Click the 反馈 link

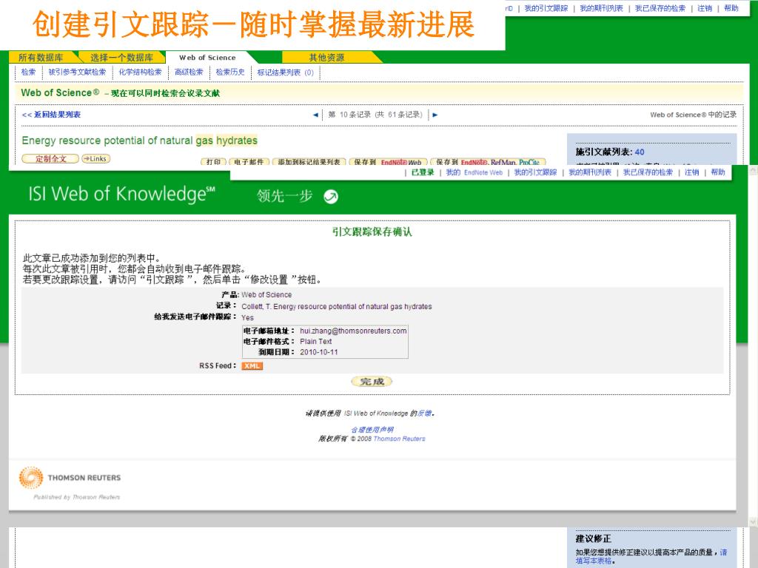pos(424,413)
